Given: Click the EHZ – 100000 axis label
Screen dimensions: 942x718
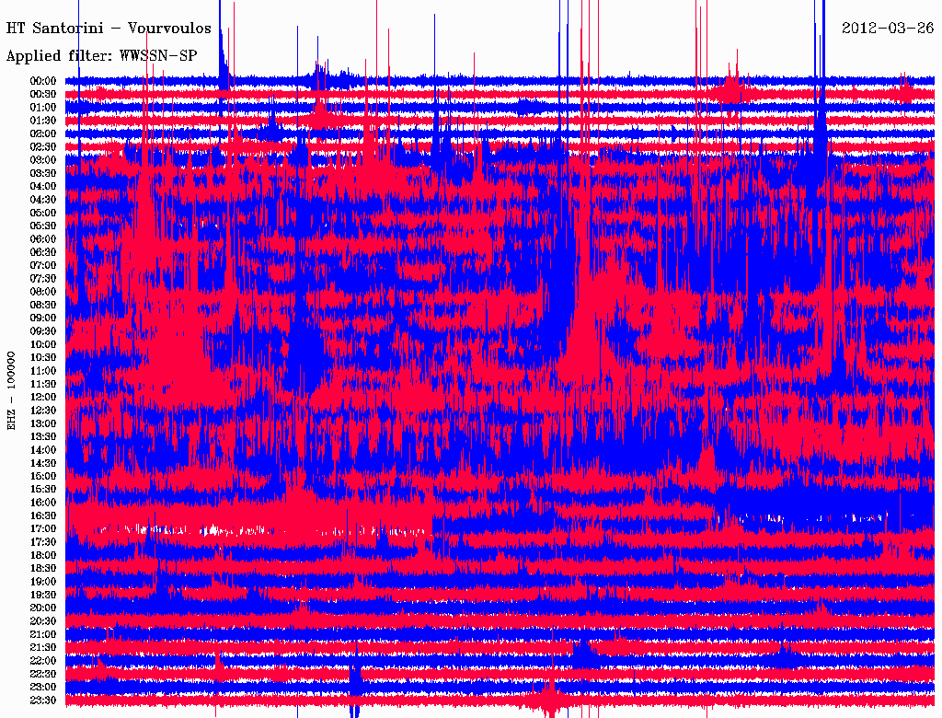Looking at the screenshot, I should point(11,390).
